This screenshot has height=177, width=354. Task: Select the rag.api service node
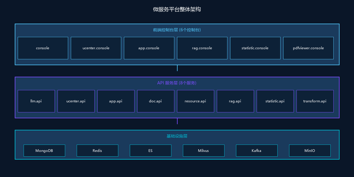(235, 101)
